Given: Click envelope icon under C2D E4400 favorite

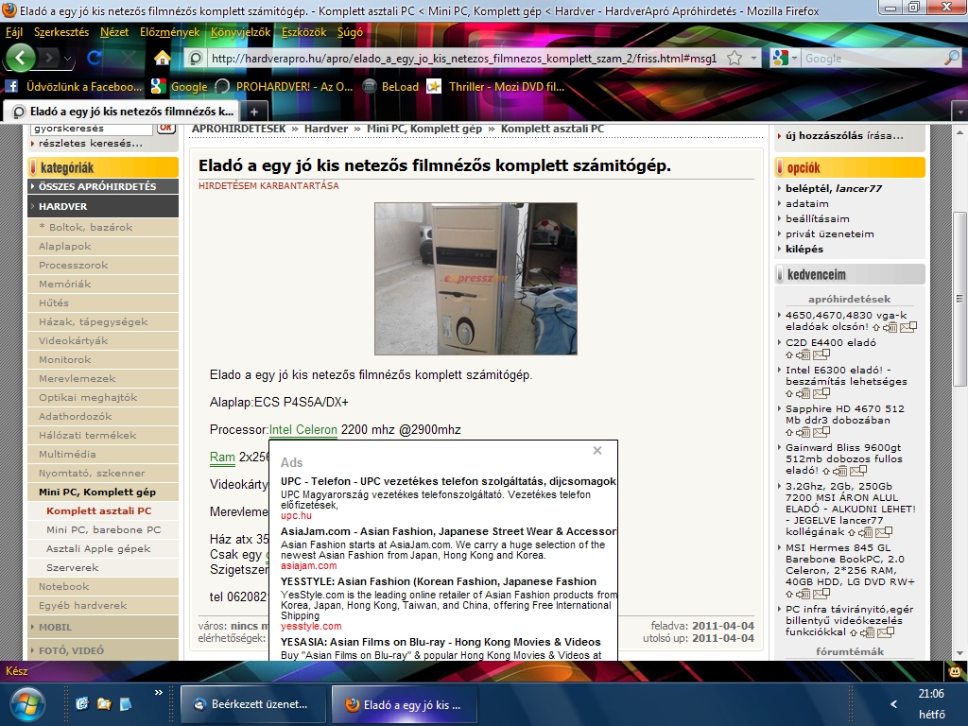Looking at the screenshot, I should click(x=821, y=354).
